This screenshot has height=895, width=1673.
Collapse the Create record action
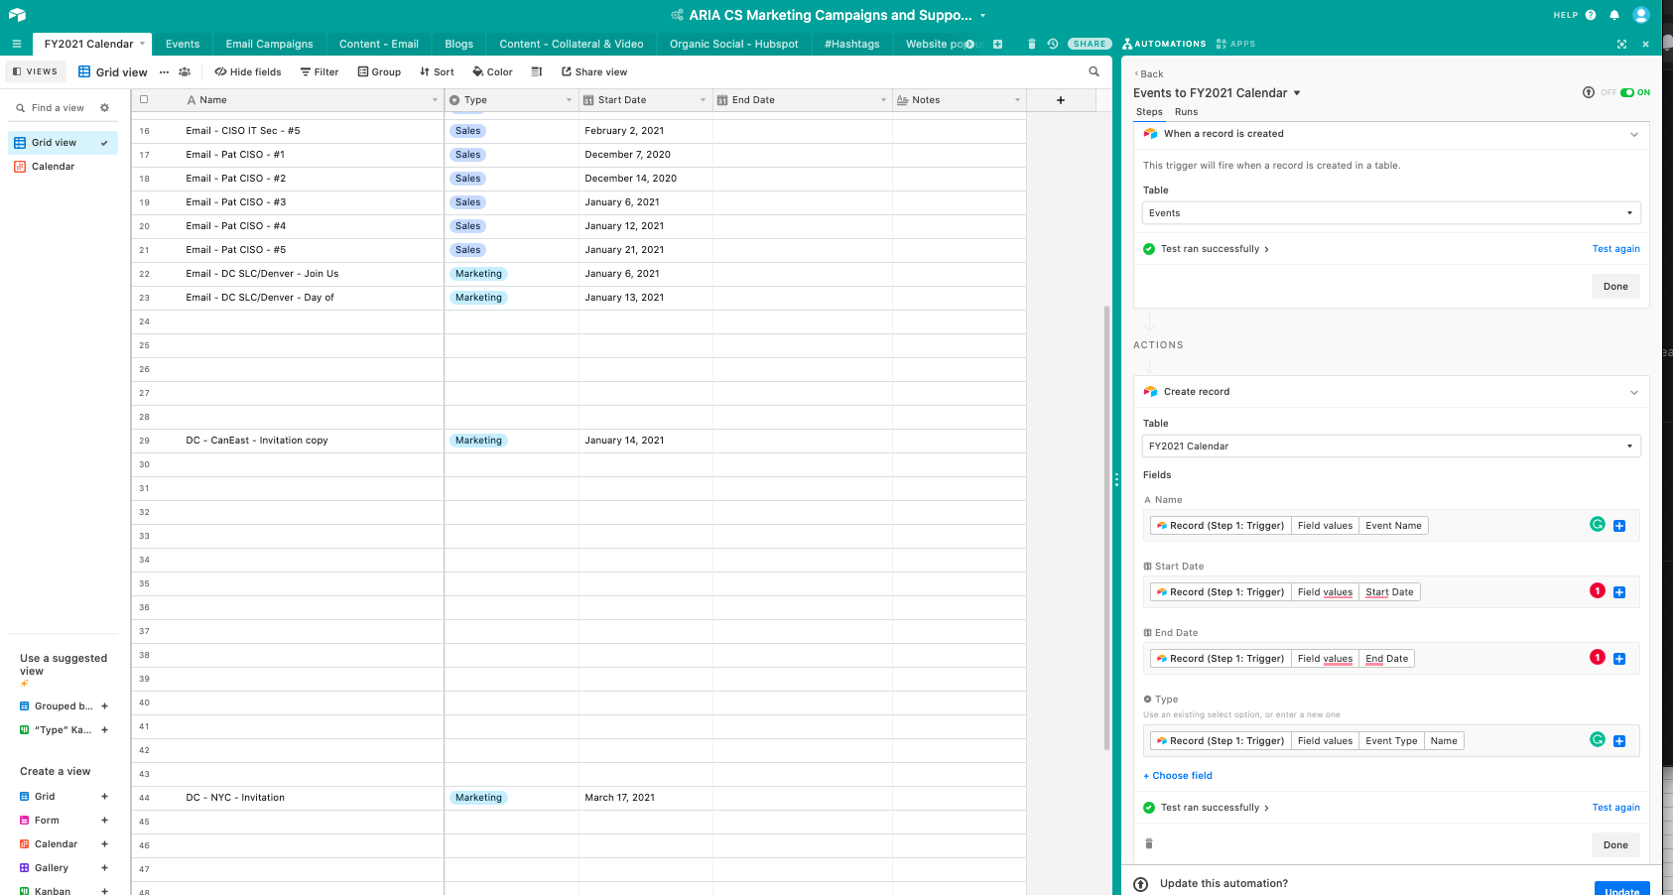click(1633, 392)
